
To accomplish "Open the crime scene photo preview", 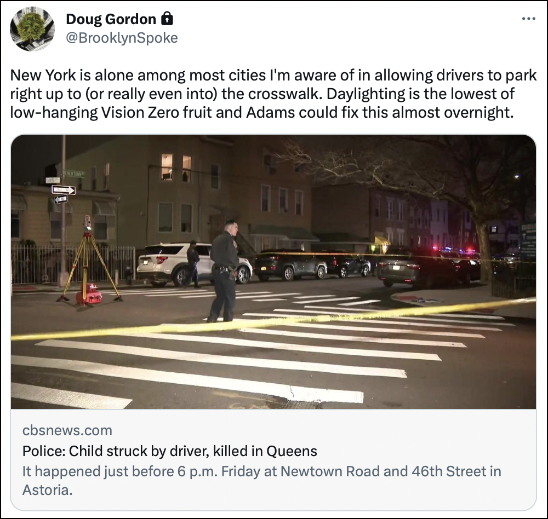I will coord(273,272).
